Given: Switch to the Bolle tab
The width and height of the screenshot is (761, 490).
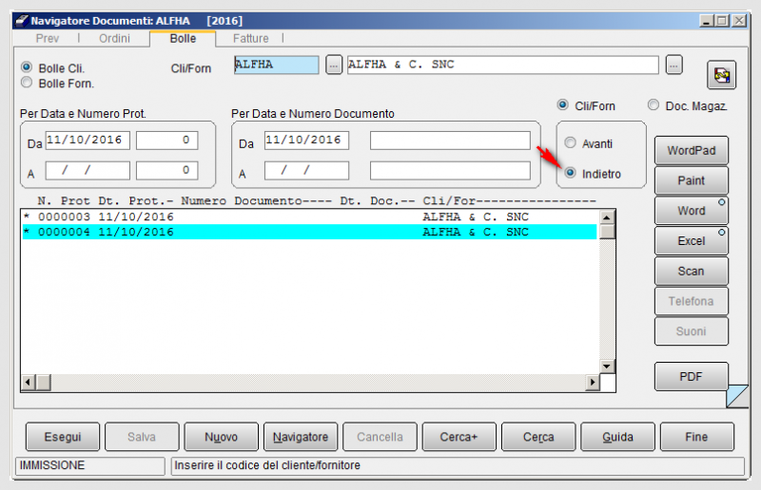Looking at the screenshot, I should tap(183, 39).
